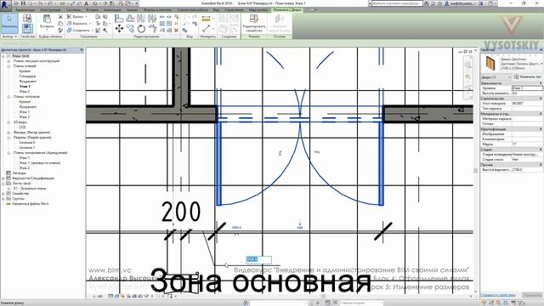
Task: Open the Управление ribbon tab
Action: pyautogui.click(x=234, y=10)
